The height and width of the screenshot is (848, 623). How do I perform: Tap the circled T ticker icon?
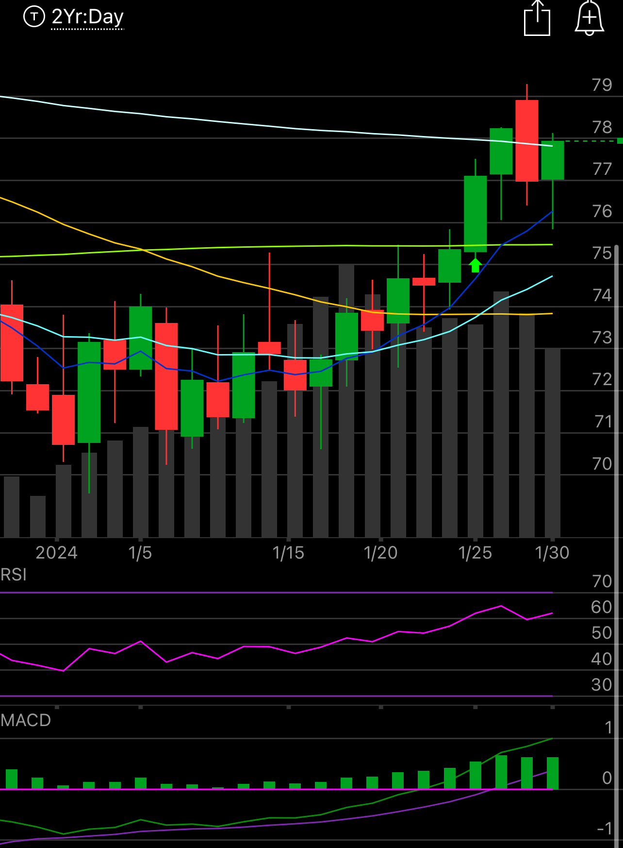coord(34,17)
